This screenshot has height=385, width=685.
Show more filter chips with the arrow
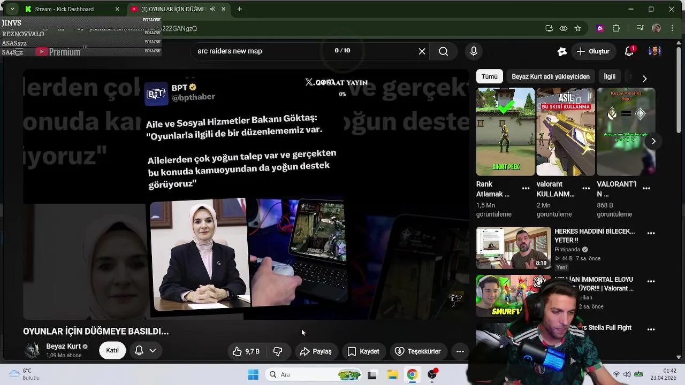click(x=644, y=78)
